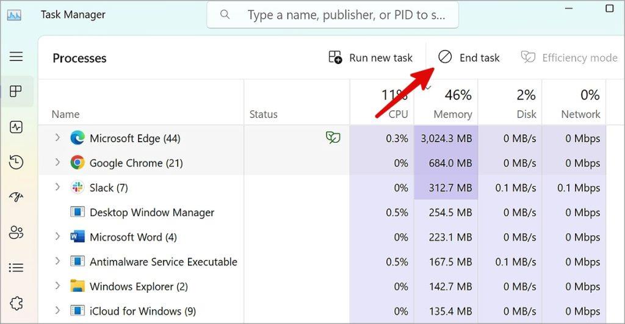Select the Microsoft Edge (44) row
The height and width of the screenshot is (324, 625).
pos(322,138)
